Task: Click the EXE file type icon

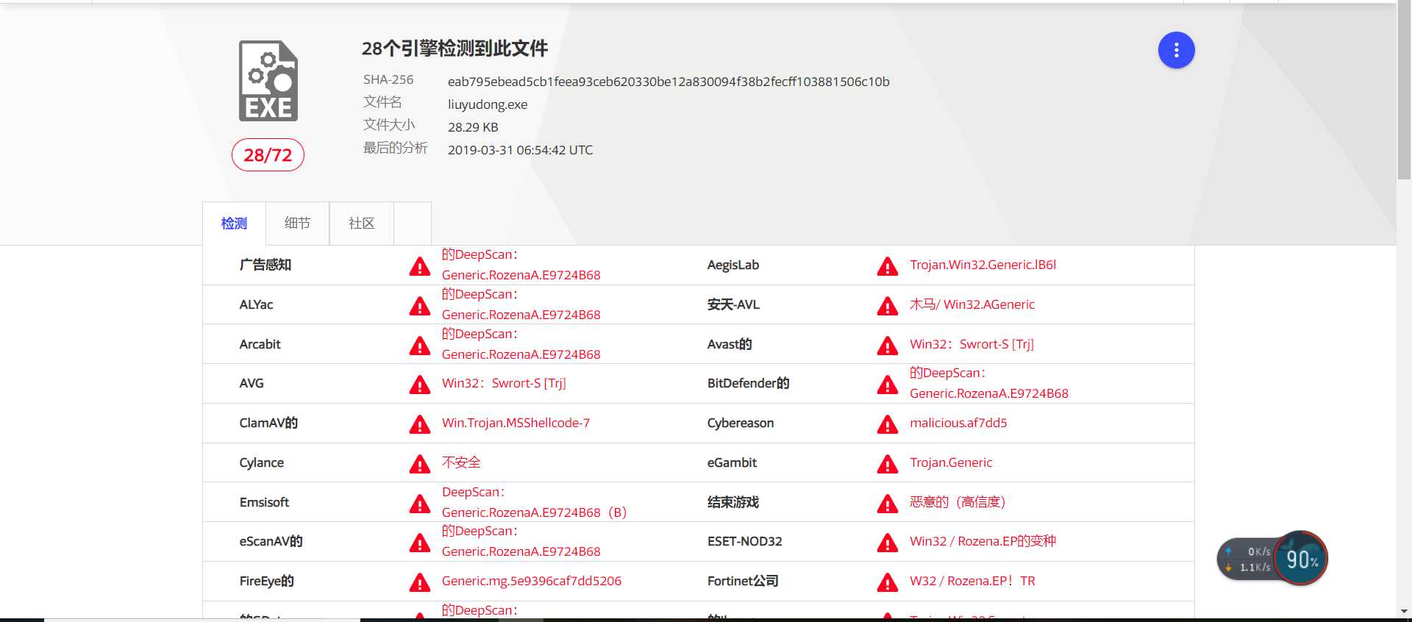Action: pyautogui.click(x=268, y=81)
